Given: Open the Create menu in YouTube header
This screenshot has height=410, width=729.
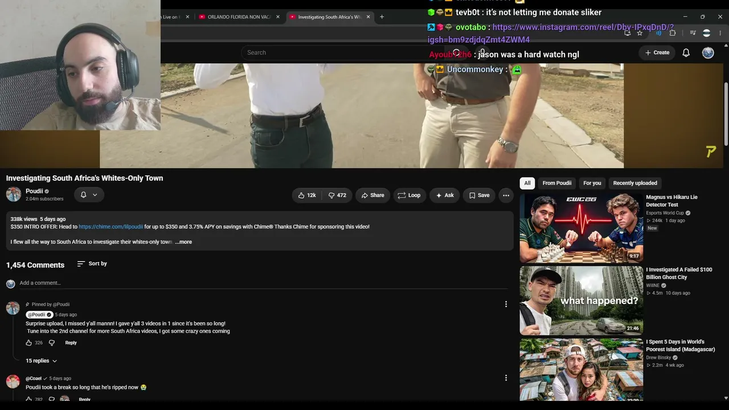Looking at the screenshot, I should point(657,52).
